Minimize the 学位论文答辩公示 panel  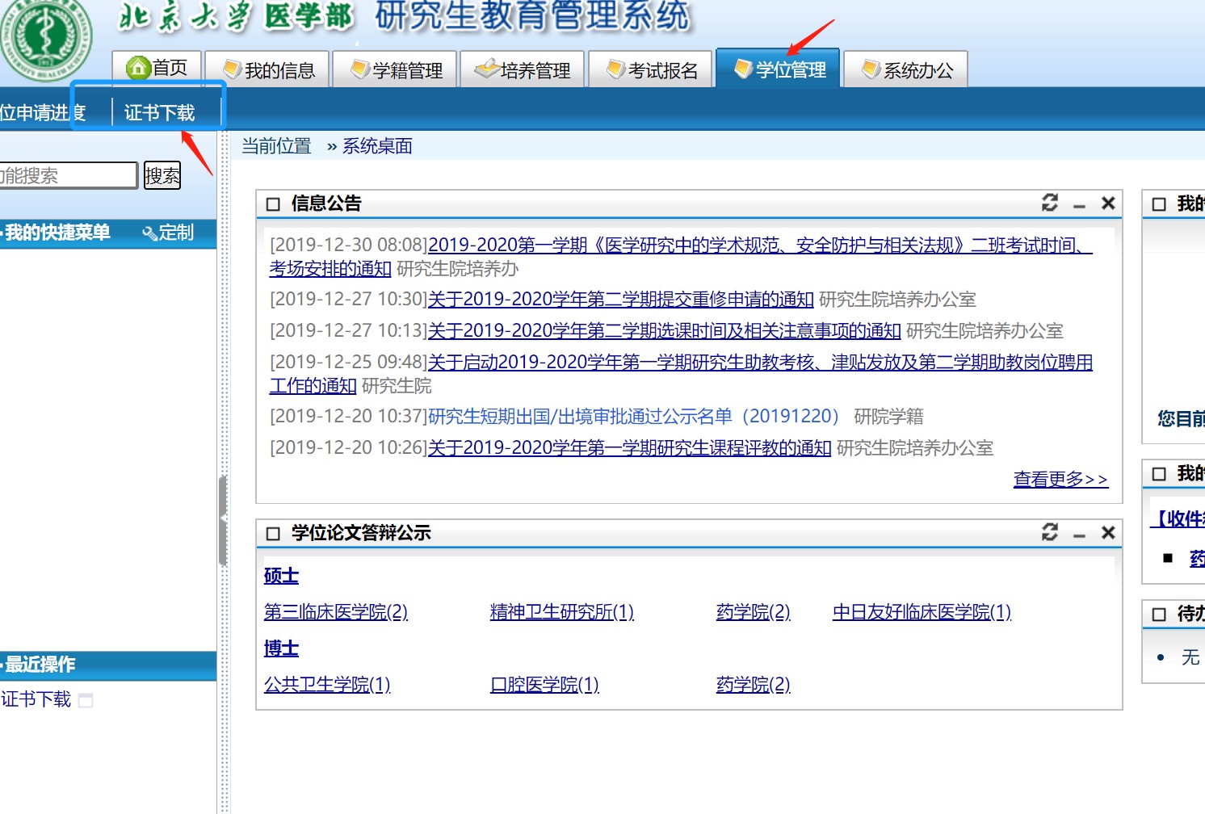click(x=1079, y=535)
